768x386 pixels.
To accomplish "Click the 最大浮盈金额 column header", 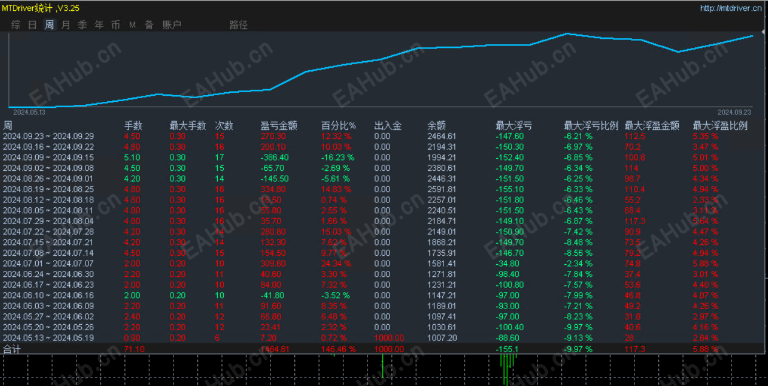I will coord(652,125).
